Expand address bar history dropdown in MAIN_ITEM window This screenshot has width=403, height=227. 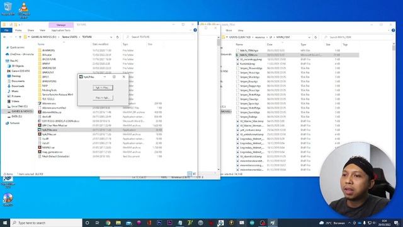click(309, 37)
